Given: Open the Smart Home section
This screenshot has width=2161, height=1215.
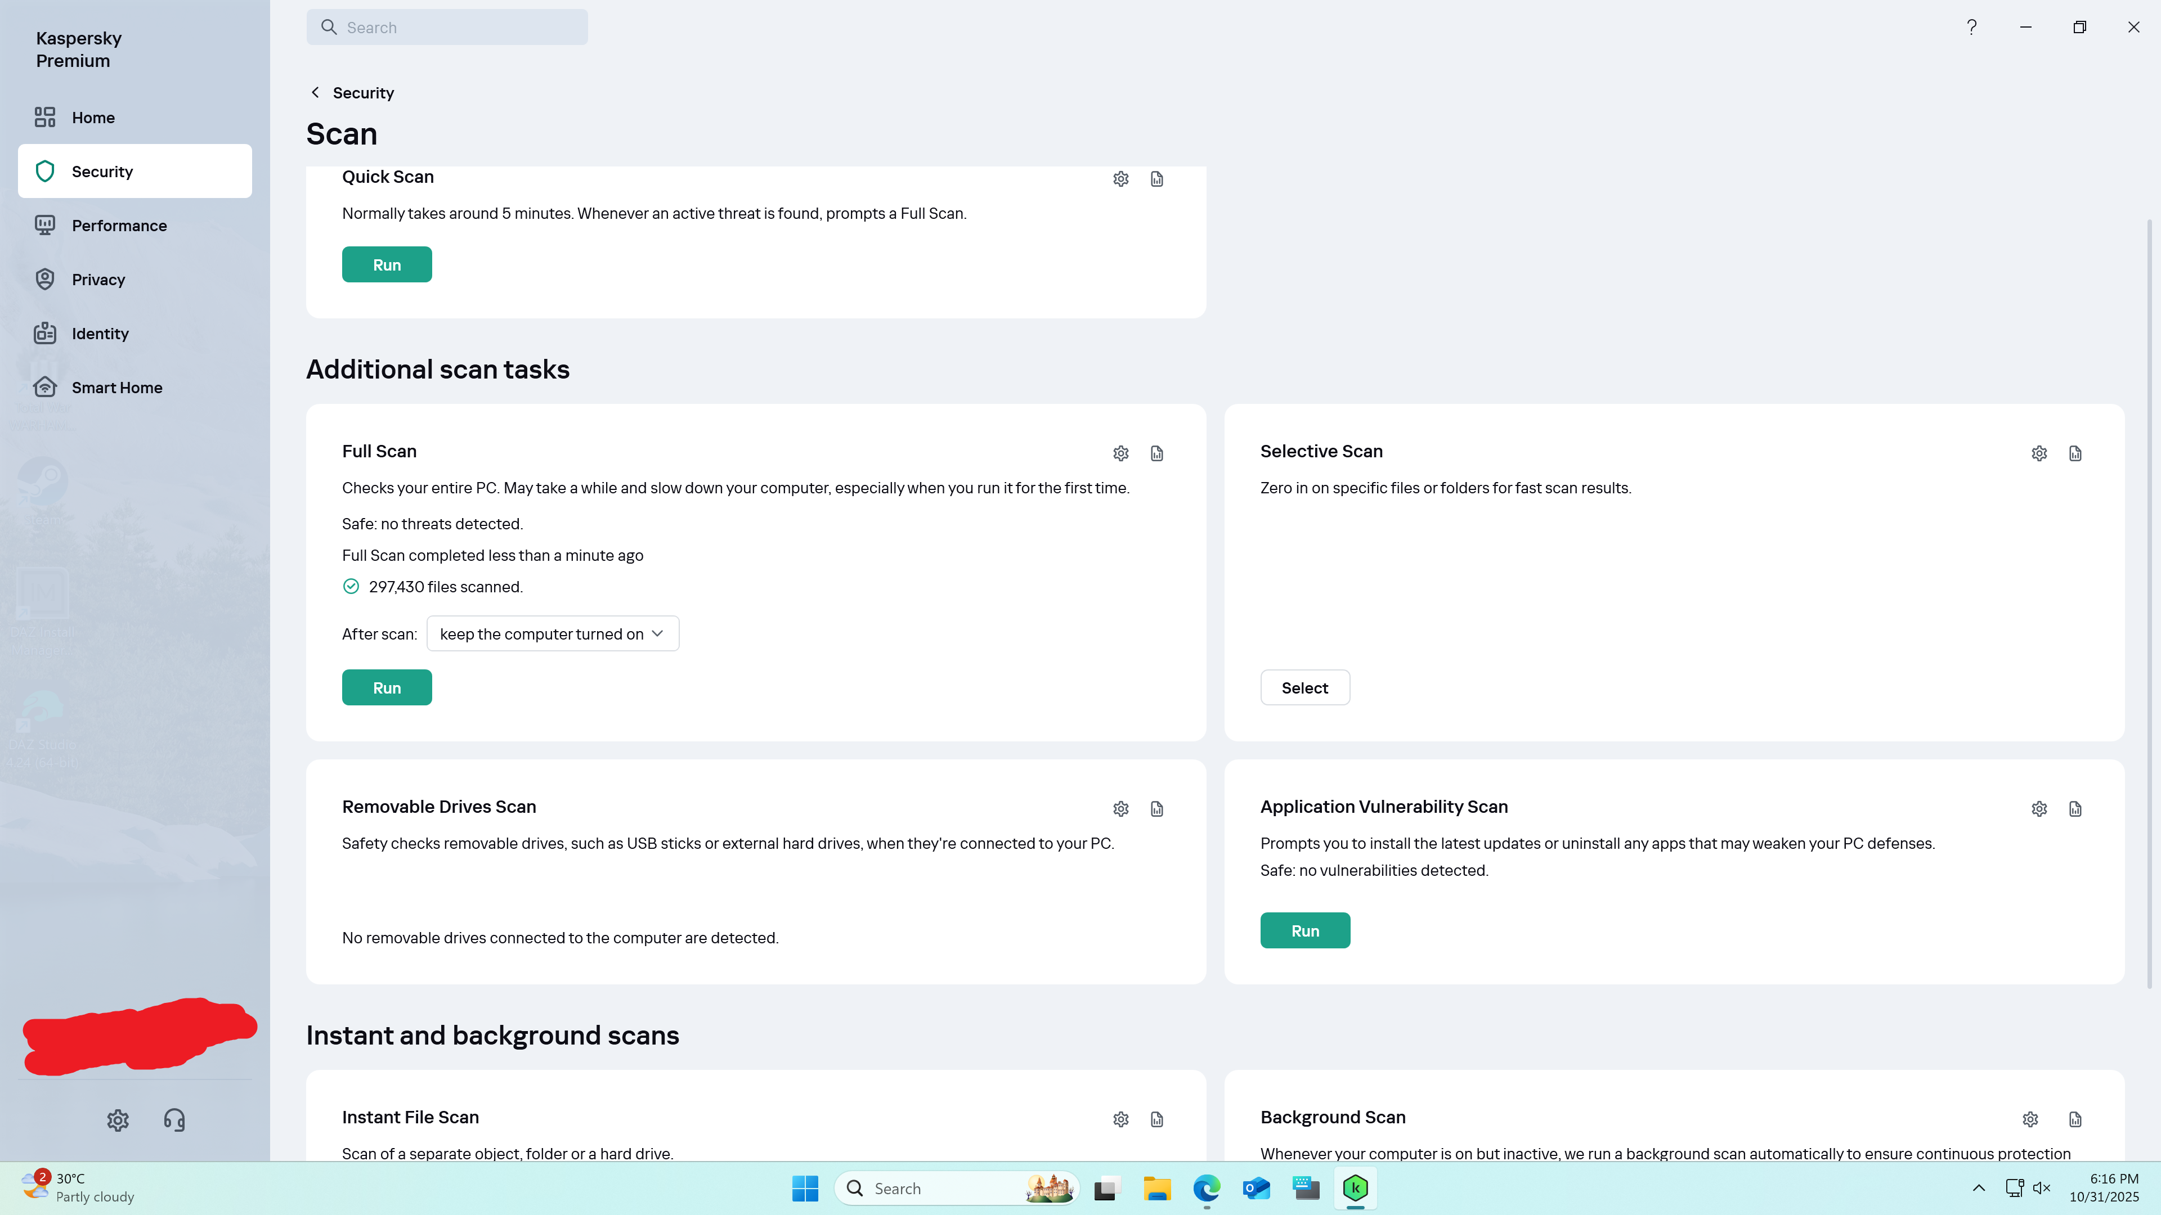Looking at the screenshot, I should 135,388.
